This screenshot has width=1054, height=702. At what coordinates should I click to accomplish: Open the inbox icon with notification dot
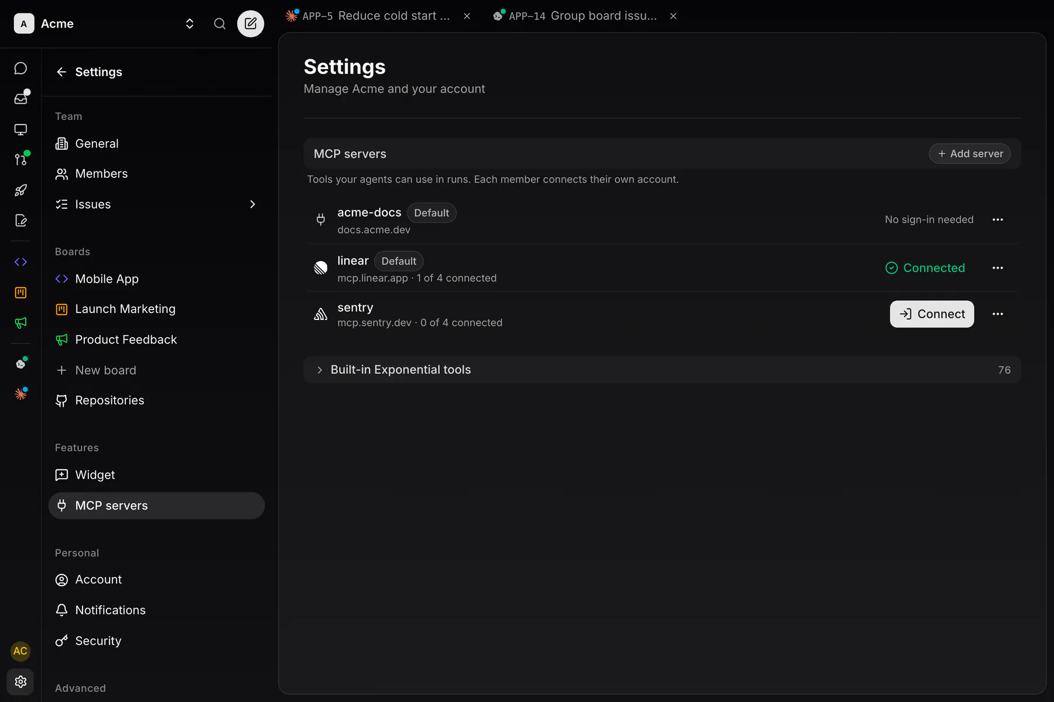point(20,99)
